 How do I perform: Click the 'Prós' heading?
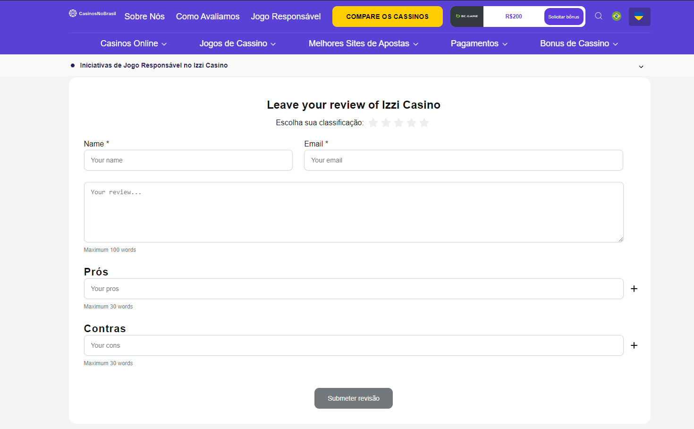(x=96, y=272)
